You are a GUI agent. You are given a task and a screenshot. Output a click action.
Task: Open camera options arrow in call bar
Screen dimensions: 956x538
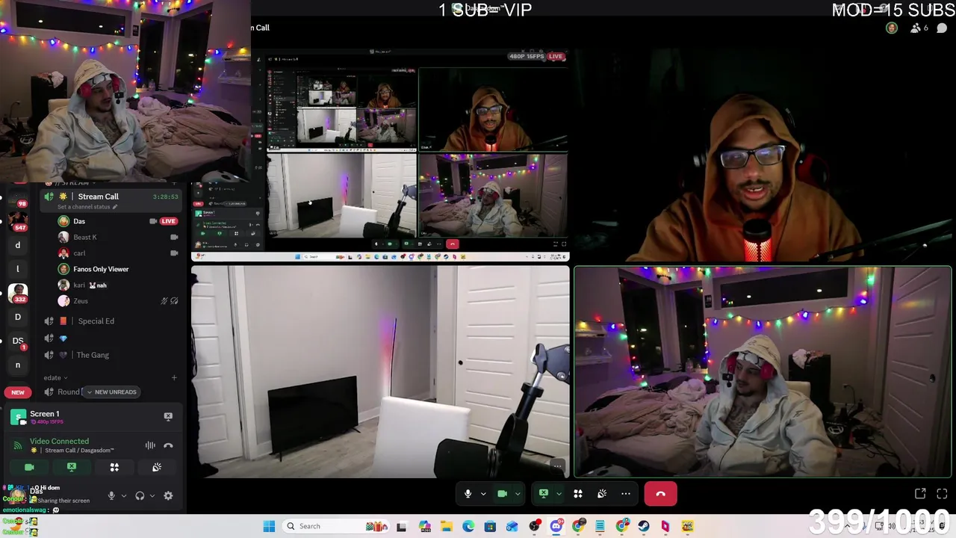[517, 494]
